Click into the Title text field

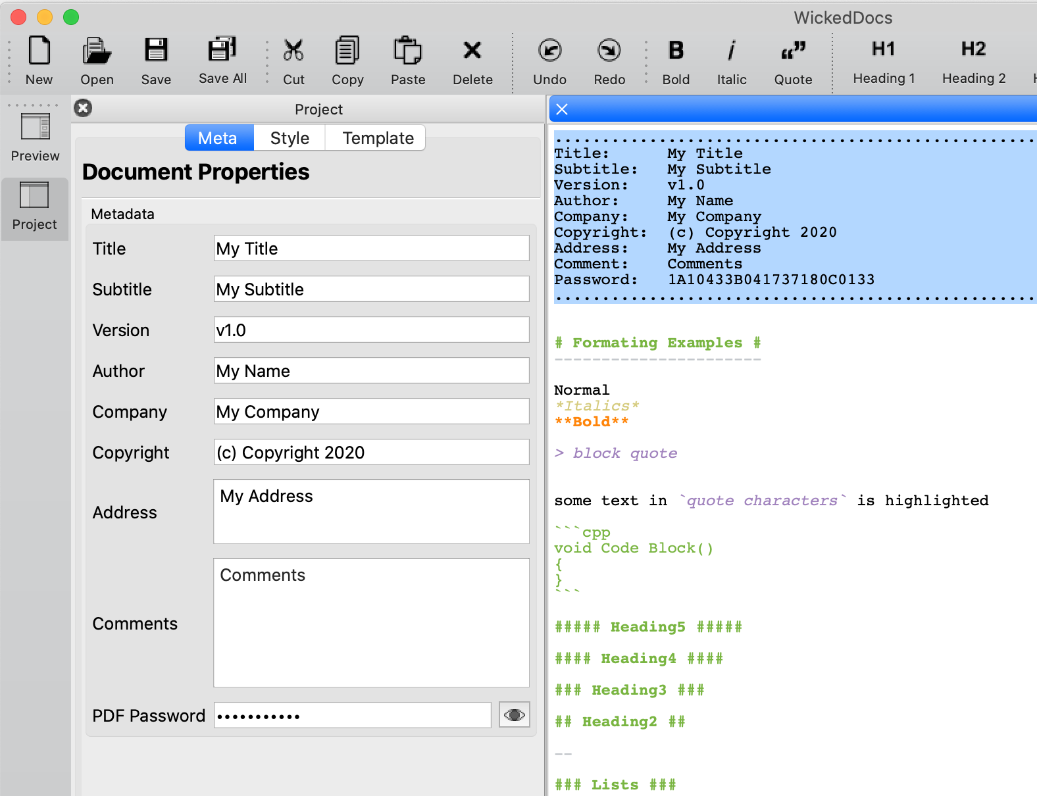coord(371,249)
